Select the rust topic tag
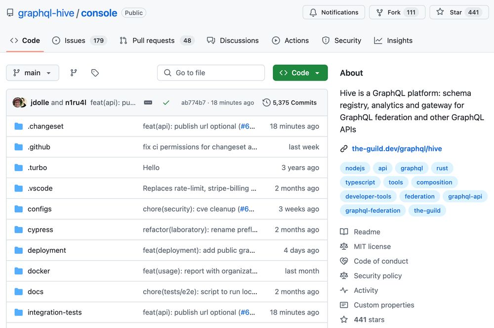494x328 pixels. point(442,168)
